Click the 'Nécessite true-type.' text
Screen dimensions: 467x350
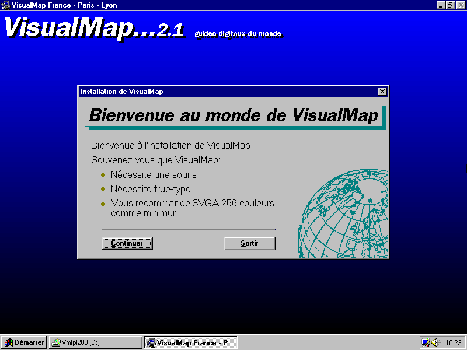pos(152,189)
